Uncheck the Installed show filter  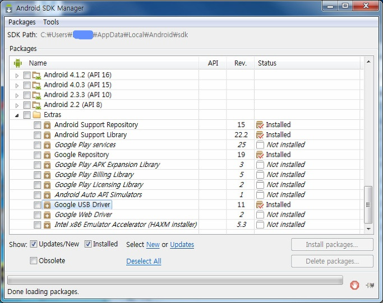[x=88, y=244]
